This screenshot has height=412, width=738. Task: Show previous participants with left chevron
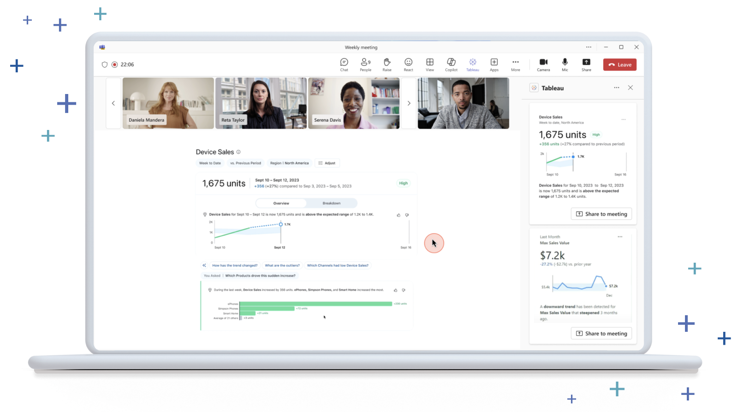point(113,103)
